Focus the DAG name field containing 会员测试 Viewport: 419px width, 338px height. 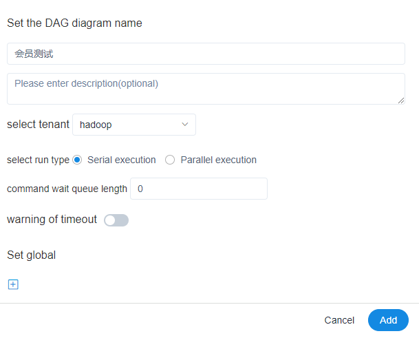point(206,54)
